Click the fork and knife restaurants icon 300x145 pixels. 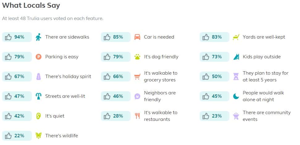point(137,116)
